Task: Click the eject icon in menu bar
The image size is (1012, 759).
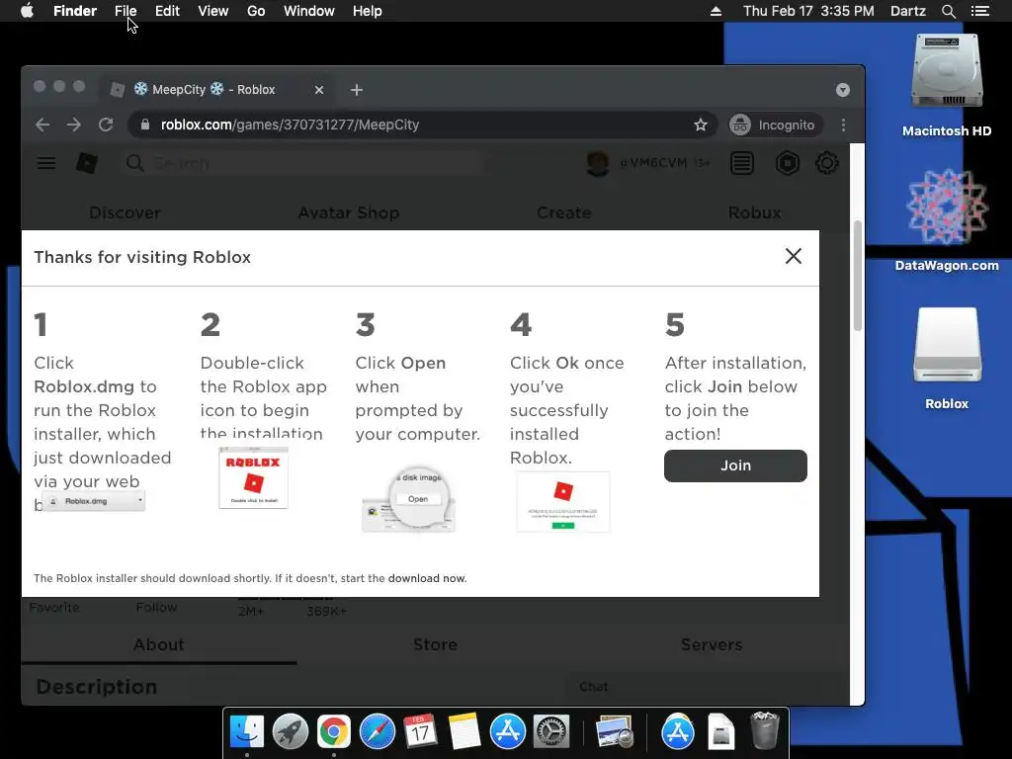Action: 716,11
